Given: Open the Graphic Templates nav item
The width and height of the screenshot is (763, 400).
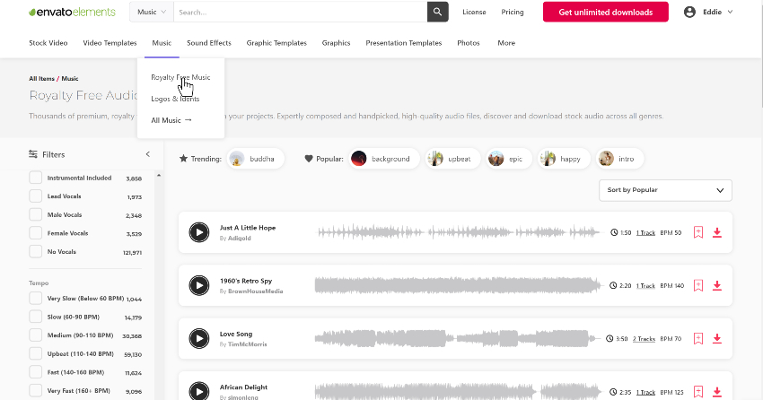Looking at the screenshot, I should [x=276, y=43].
